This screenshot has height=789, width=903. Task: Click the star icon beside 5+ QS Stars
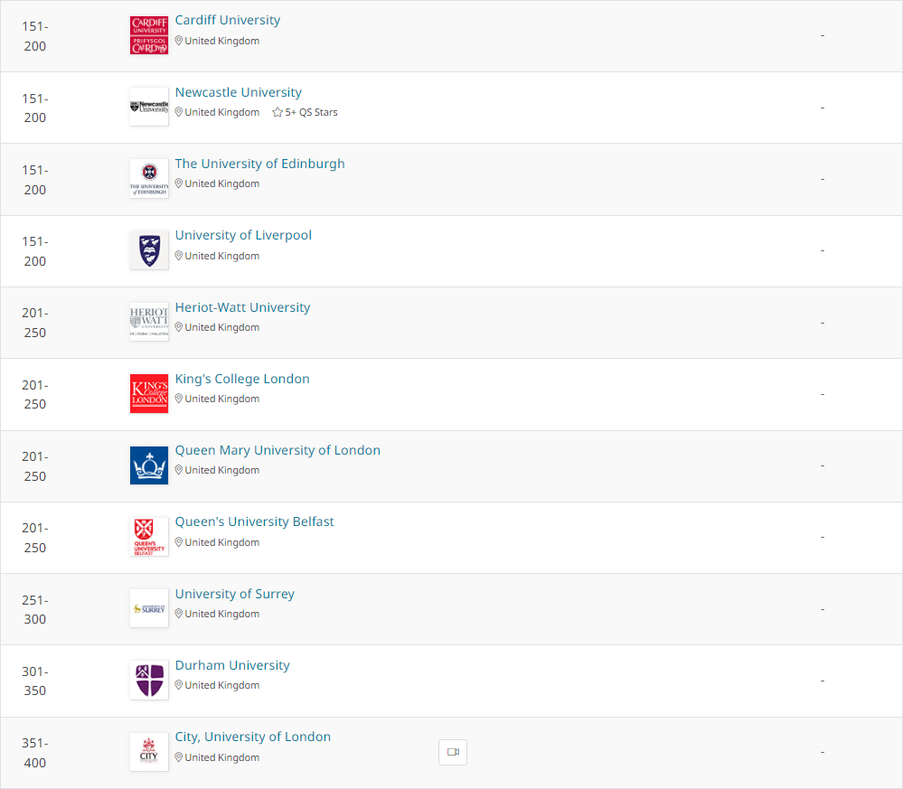(x=277, y=112)
